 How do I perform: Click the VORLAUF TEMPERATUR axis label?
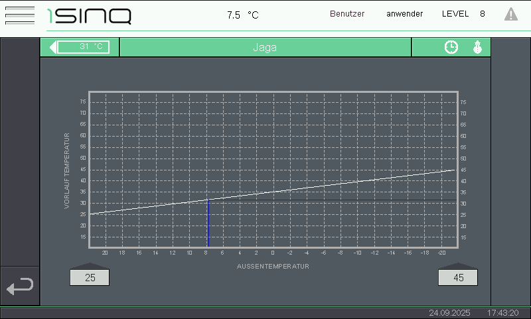point(67,170)
